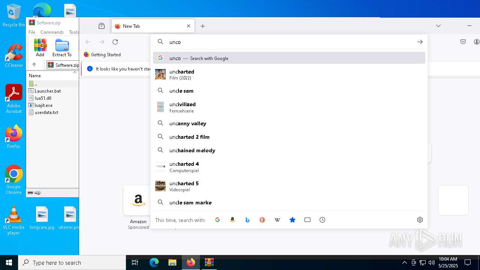Select 'uncle sam' suggestion
The image size is (480, 270).
click(289, 91)
